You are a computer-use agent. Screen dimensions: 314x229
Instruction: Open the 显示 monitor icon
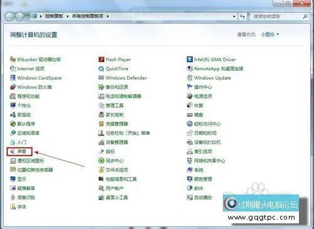click(x=13, y=179)
